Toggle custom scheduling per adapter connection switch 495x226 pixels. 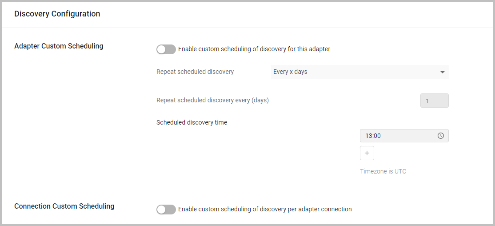click(166, 210)
